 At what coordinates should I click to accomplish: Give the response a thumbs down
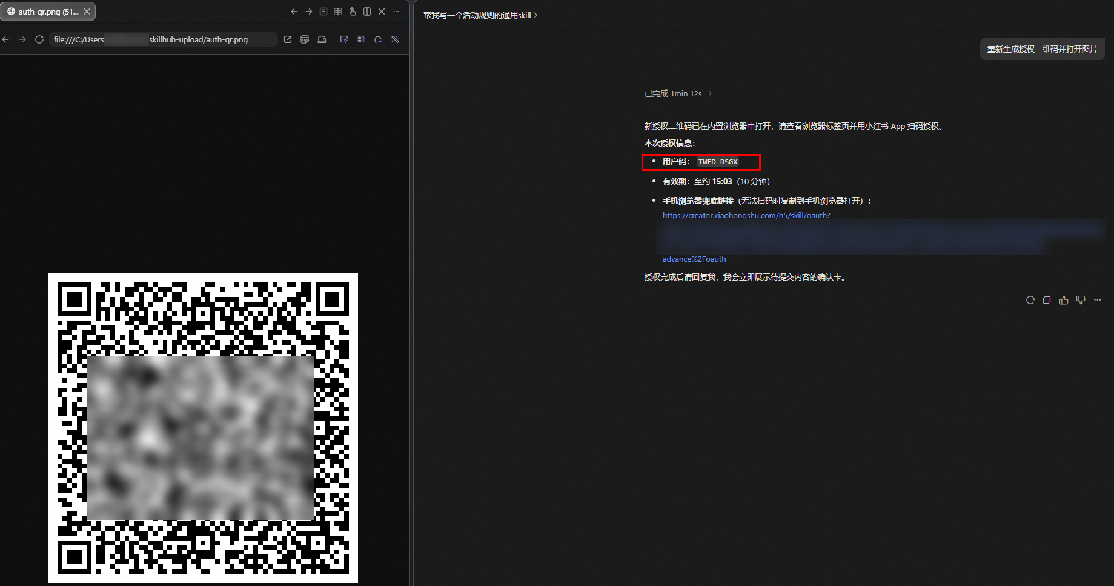1081,300
